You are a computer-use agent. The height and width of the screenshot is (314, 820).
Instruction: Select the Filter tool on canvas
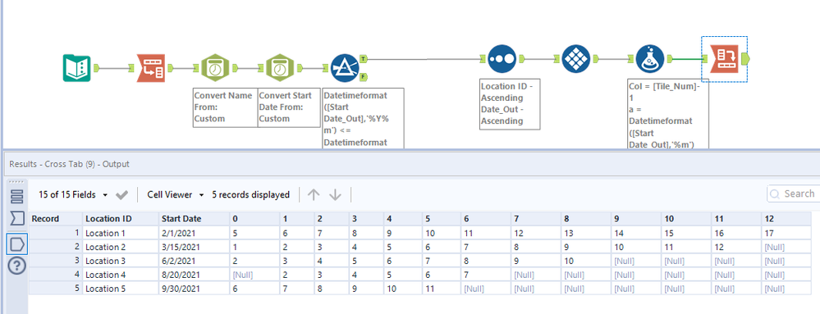click(x=345, y=68)
